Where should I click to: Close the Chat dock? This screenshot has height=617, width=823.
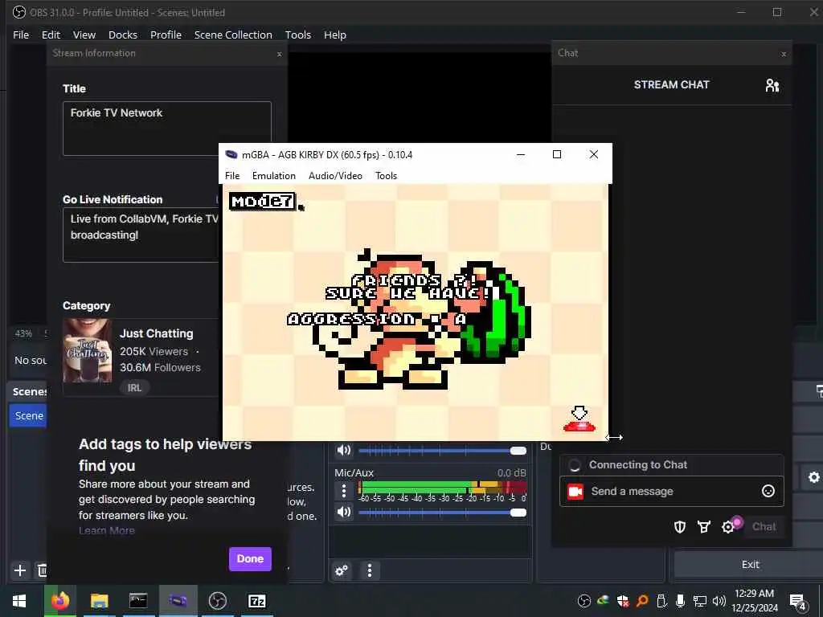(x=784, y=54)
